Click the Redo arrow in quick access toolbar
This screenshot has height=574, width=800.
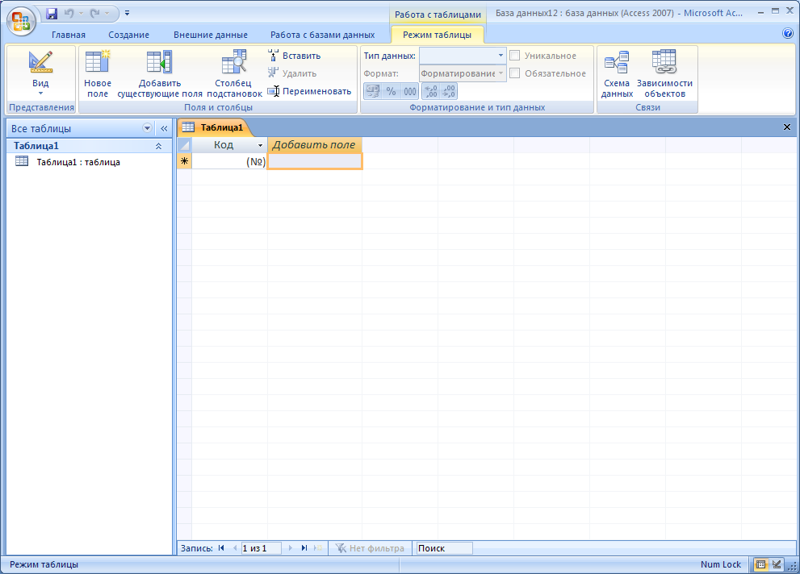pyautogui.click(x=95, y=13)
